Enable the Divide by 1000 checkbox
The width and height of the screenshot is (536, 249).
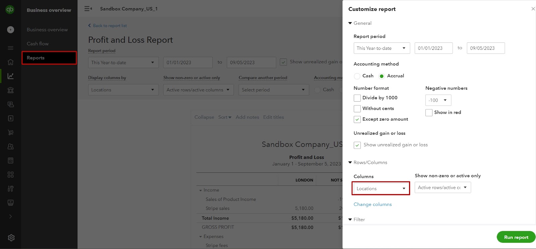(357, 98)
